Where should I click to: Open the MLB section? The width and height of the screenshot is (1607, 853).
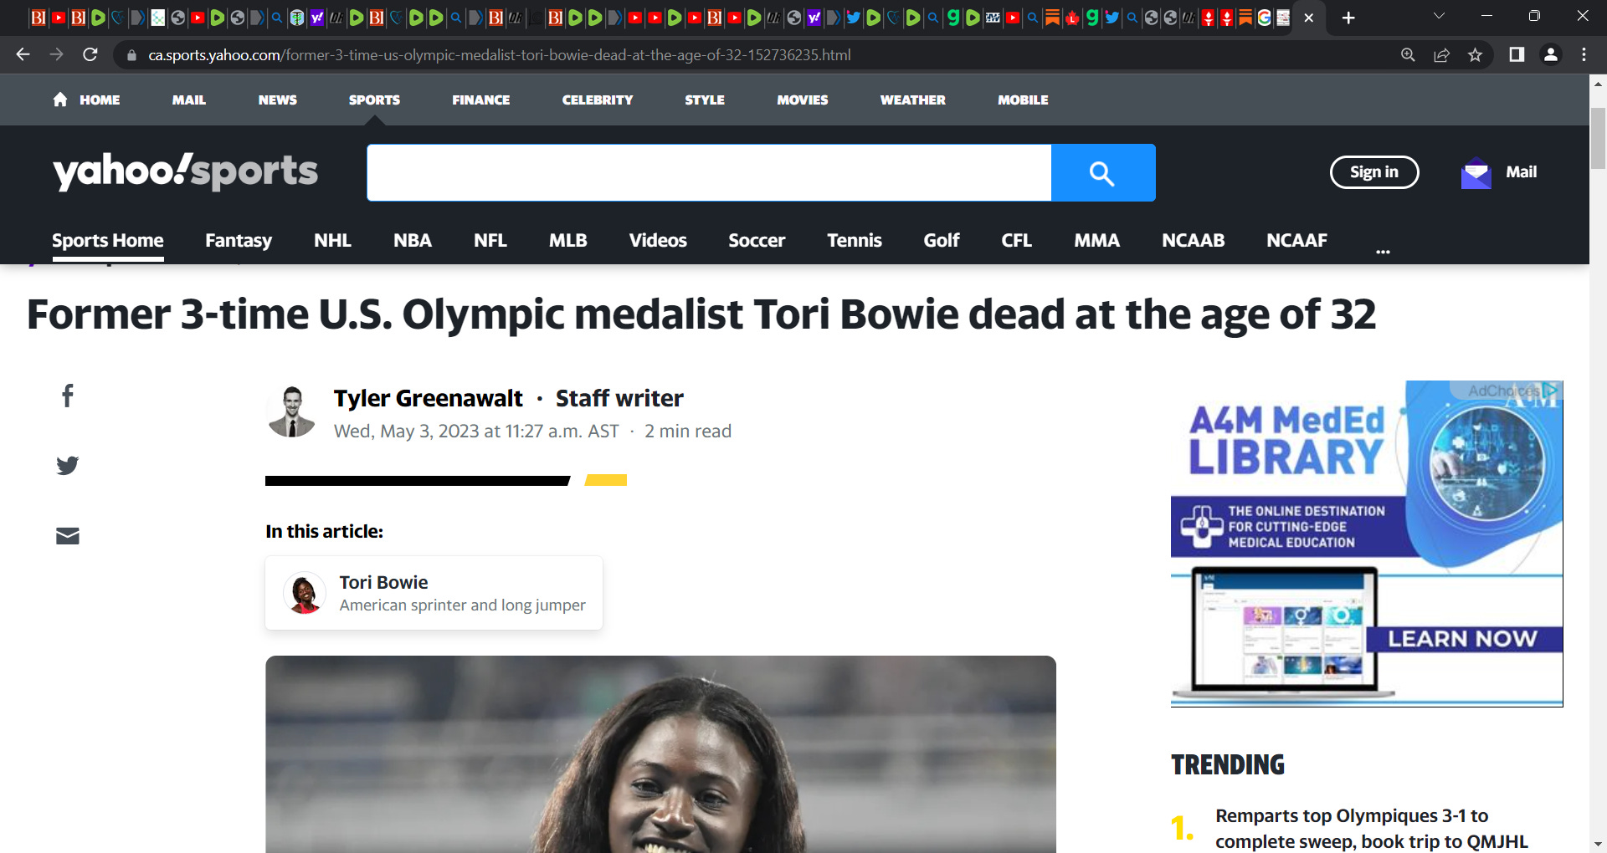[568, 241]
